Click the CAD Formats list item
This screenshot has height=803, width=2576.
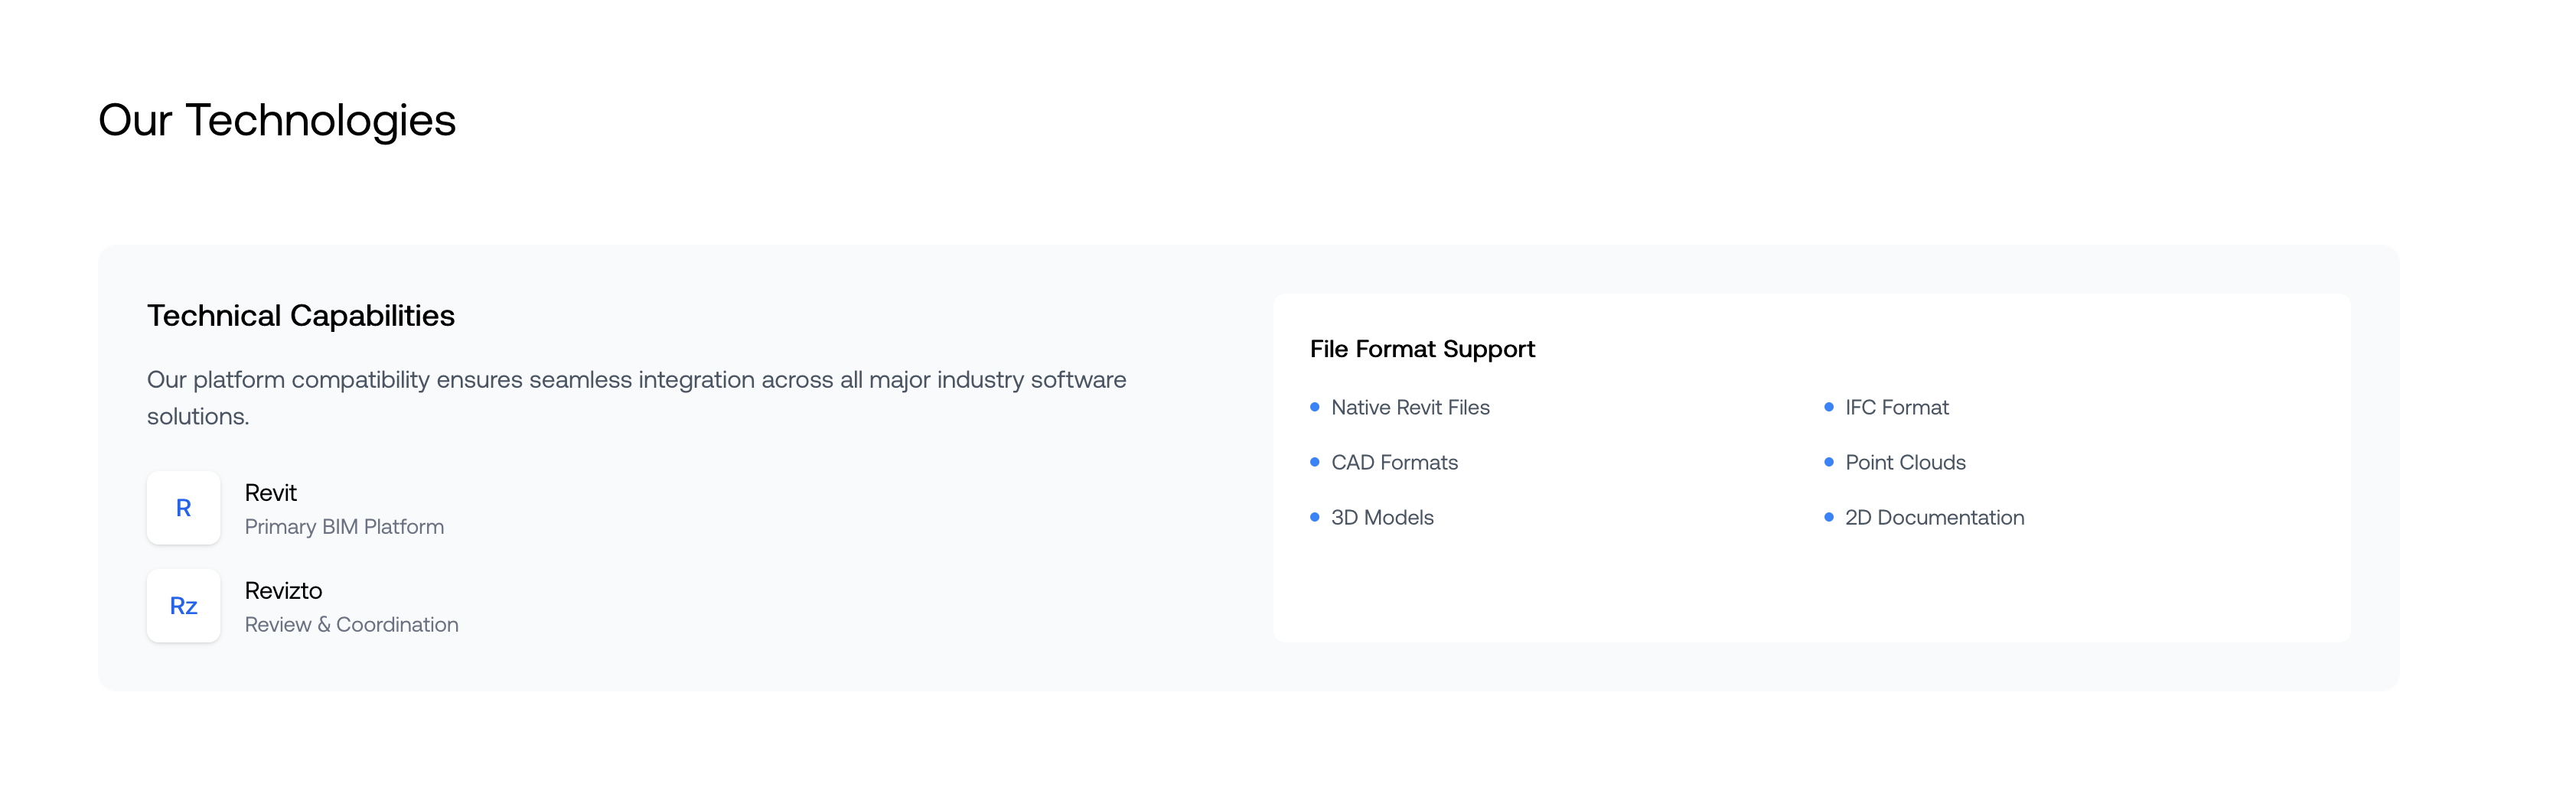tap(1394, 463)
